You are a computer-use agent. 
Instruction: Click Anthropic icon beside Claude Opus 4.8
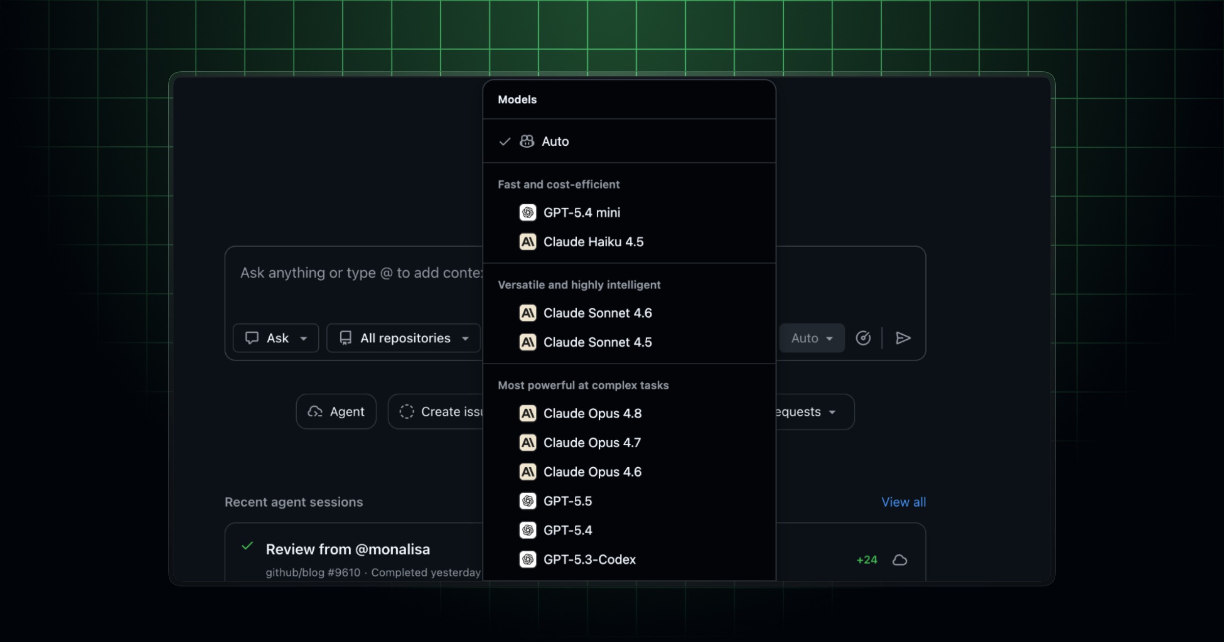528,413
